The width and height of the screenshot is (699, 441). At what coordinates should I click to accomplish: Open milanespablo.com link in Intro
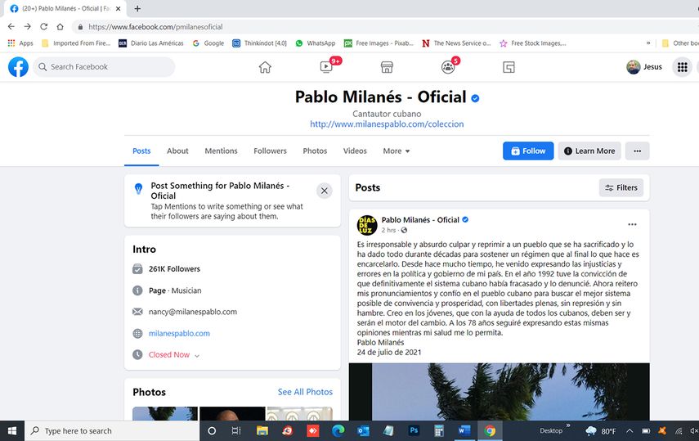click(x=179, y=333)
